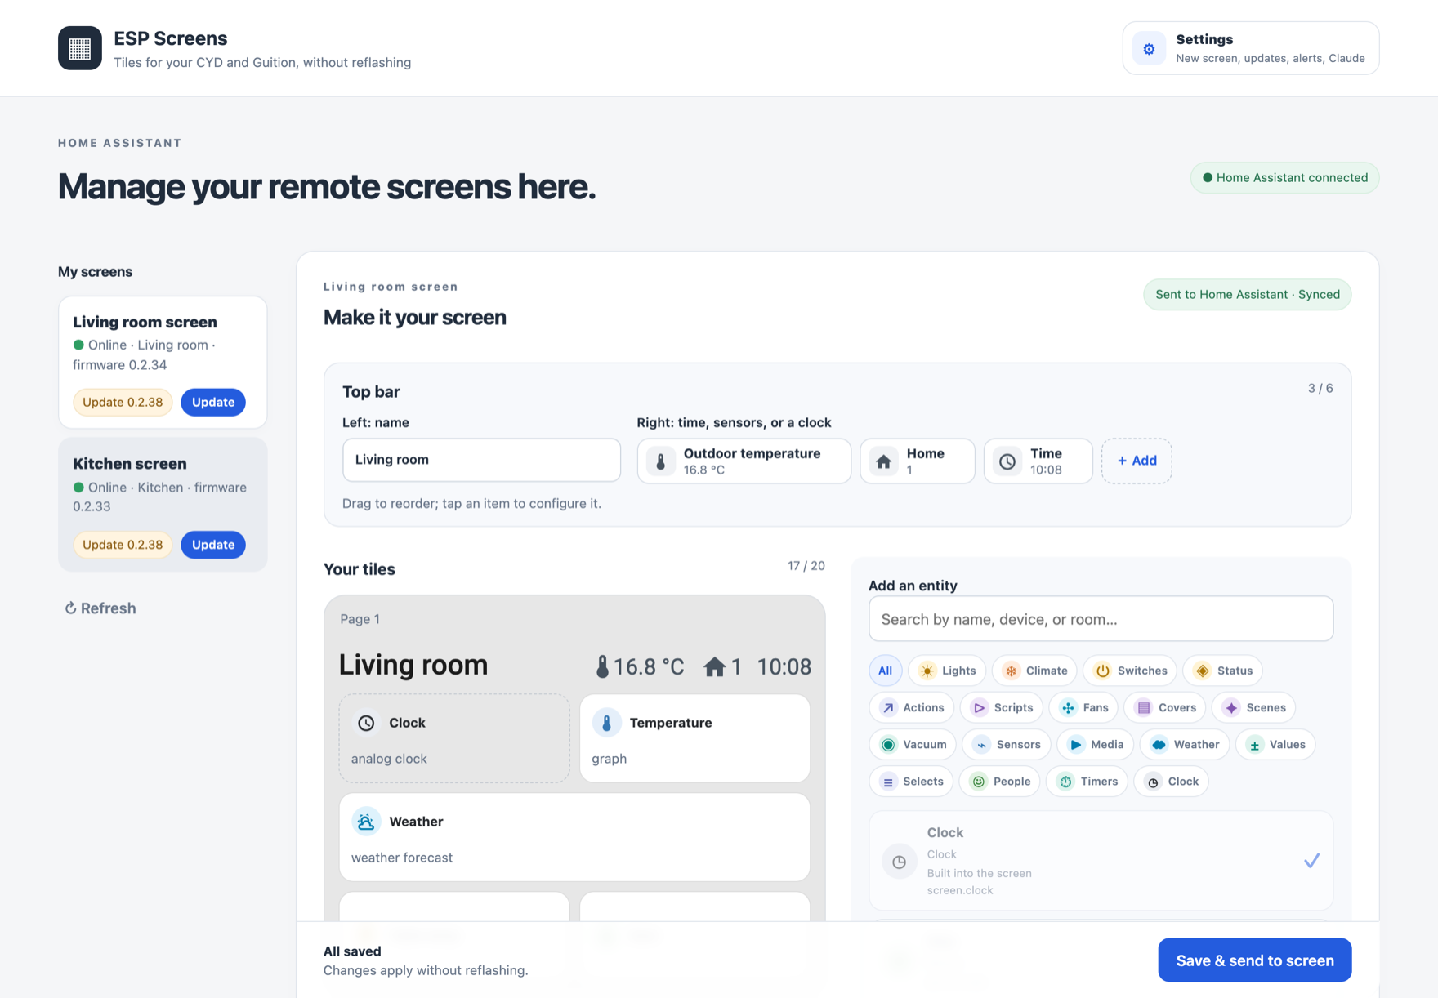The width and height of the screenshot is (1438, 998).
Task: Filter entities by Selects
Action: 911,782
